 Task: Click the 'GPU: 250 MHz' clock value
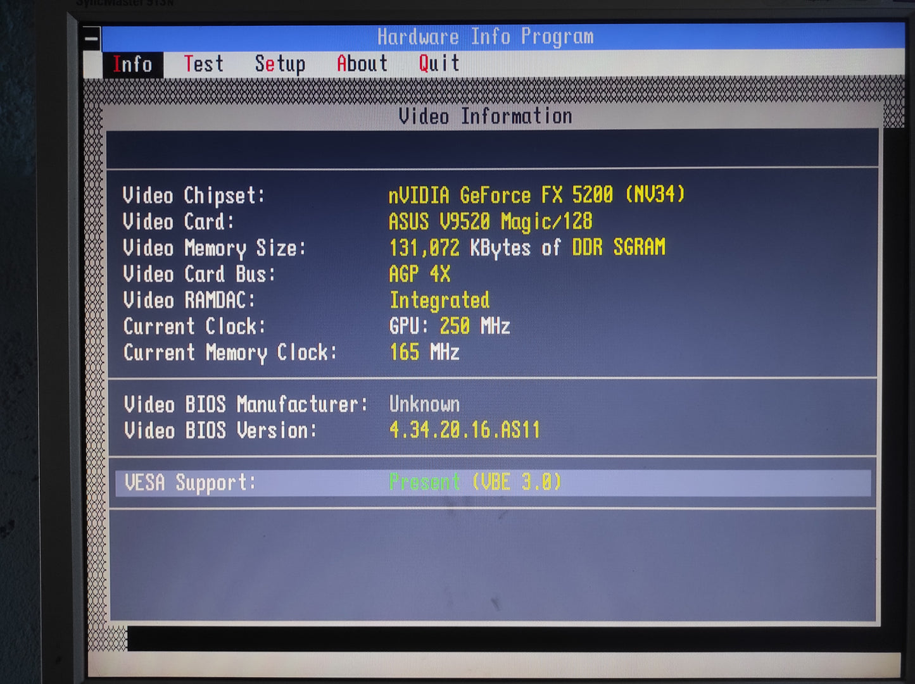click(450, 326)
